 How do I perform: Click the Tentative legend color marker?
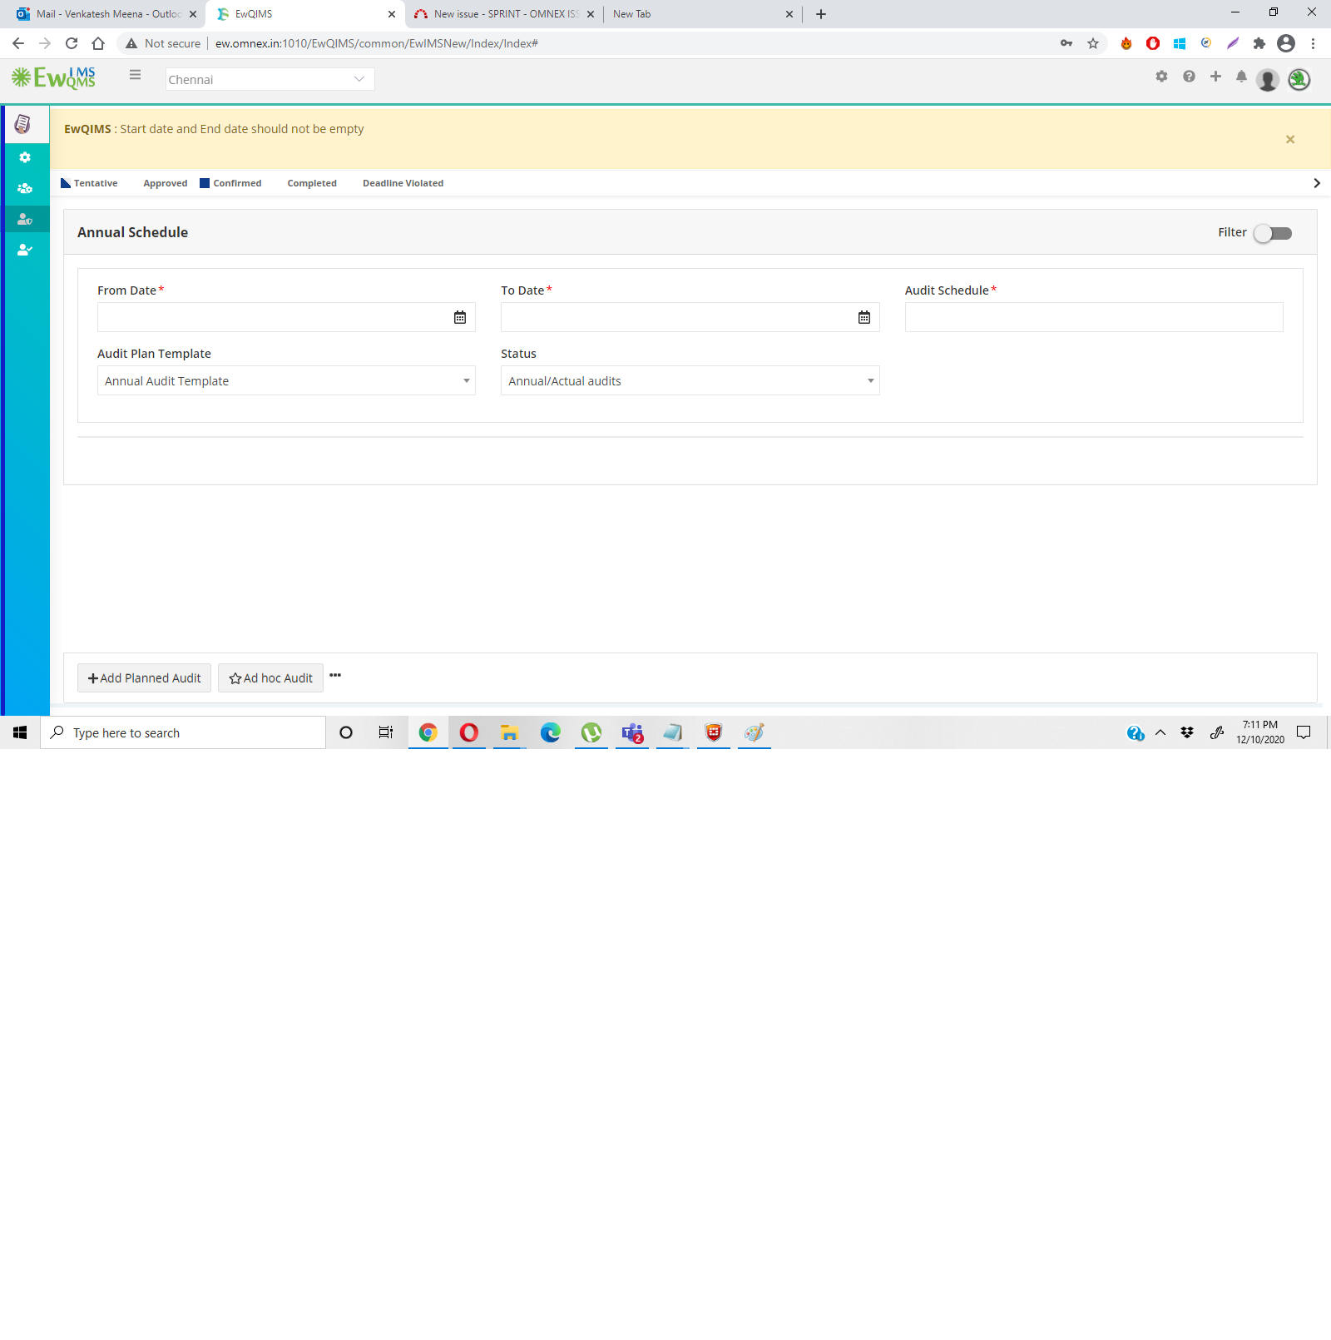[66, 183]
